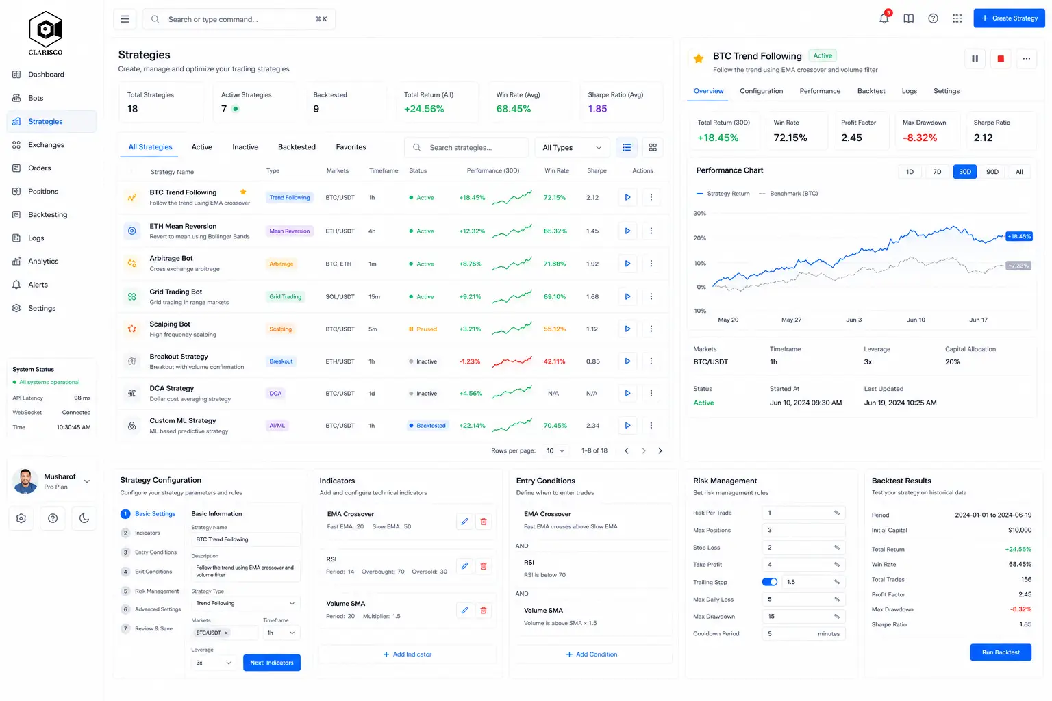This screenshot has height=701, width=1052.
Task: Select the All chart range
Action: pyautogui.click(x=1019, y=172)
